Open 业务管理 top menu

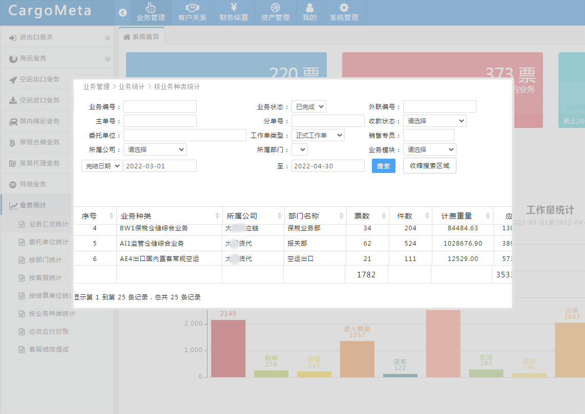[x=151, y=13]
